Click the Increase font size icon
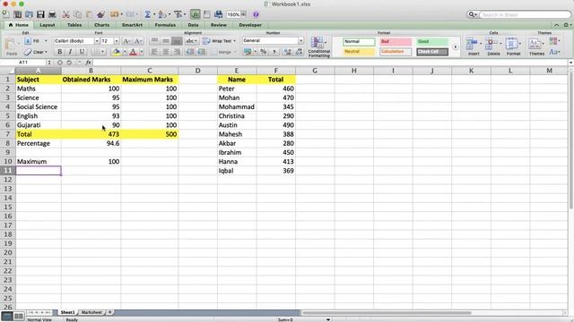574x322 pixels. tap(126, 41)
